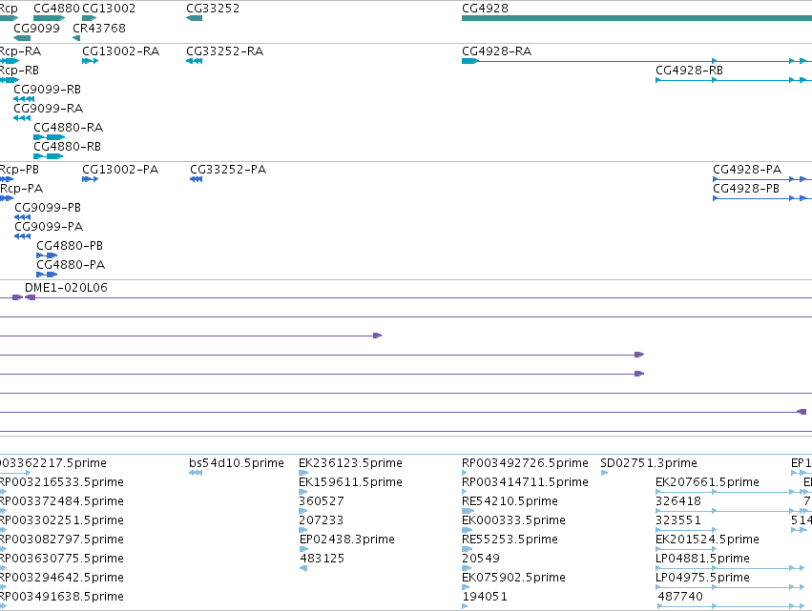Viewport: 812px width, 611px height.
Task: Select the EK236123.5prime EST label
Action: (350, 463)
